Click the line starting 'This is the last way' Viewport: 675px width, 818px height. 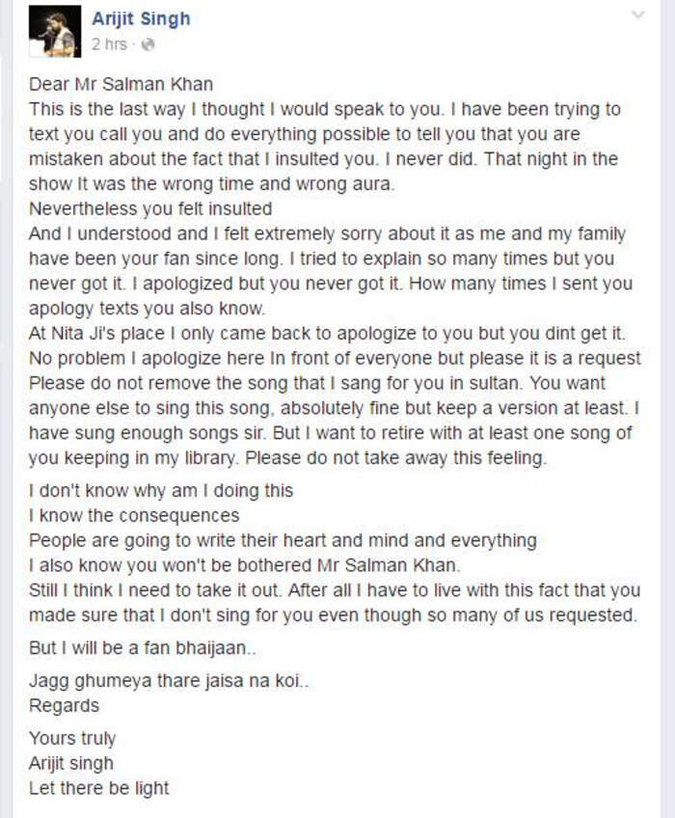(x=325, y=109)
